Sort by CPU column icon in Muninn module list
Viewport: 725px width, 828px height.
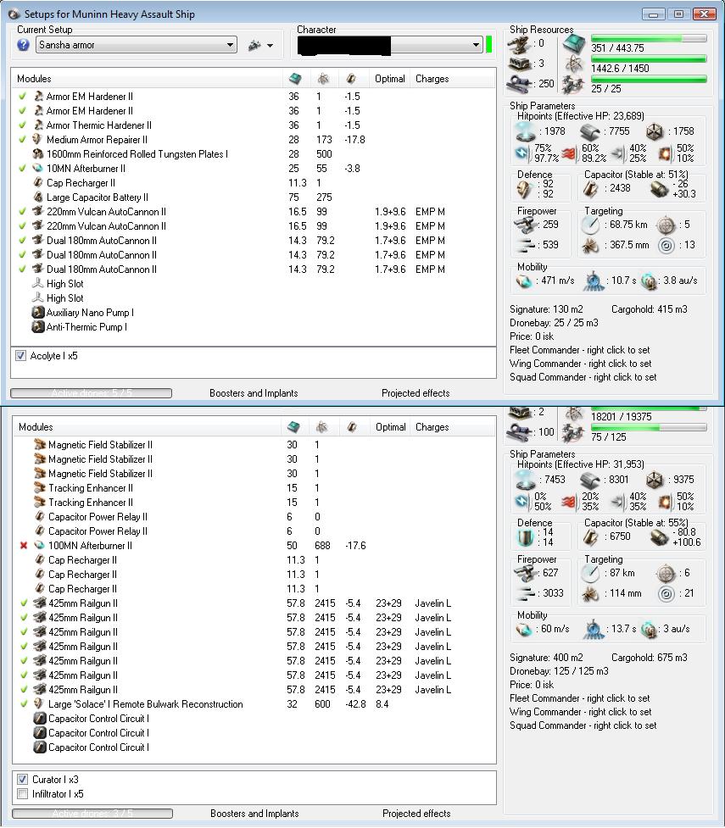[295, 79]
